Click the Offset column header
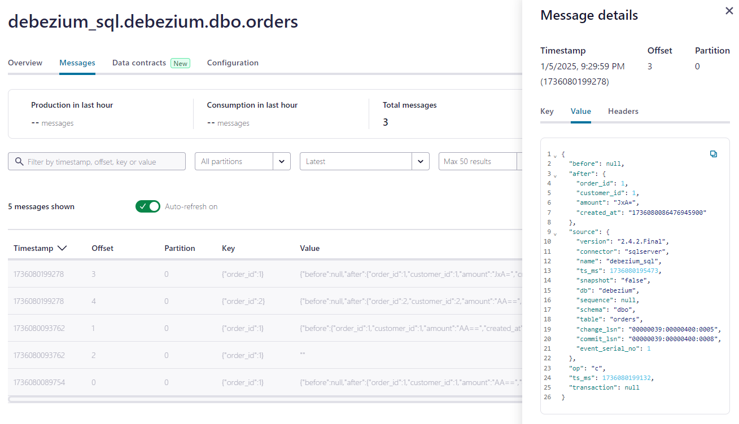Screen dimensions: 739x424 pyautogui.click(x=103, y=248)
